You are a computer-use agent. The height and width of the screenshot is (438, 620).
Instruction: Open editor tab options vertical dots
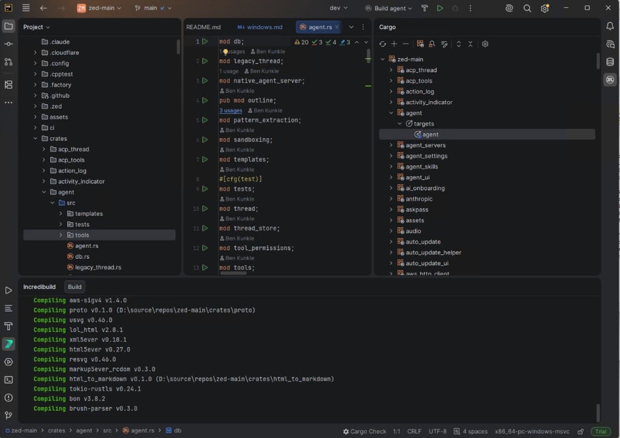(x=363, y=27)
